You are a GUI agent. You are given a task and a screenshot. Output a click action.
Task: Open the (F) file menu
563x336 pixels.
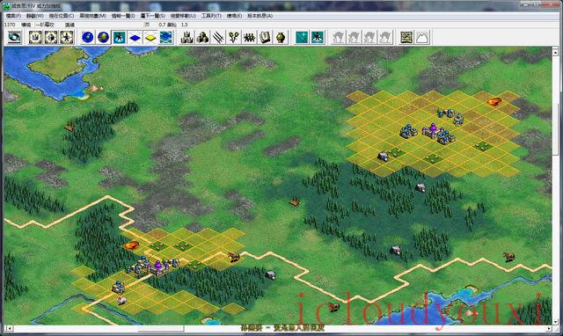(14, 16)
